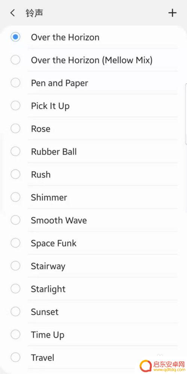Select the Space Funk ringtone
This screenshot has height=374, width=187.
tap(93, 243)
